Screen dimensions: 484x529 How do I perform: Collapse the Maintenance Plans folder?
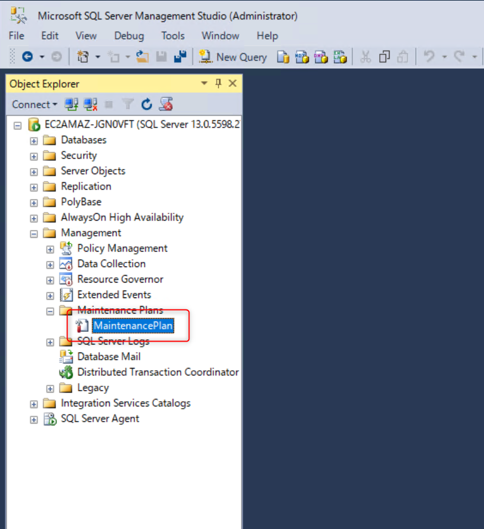50,311
